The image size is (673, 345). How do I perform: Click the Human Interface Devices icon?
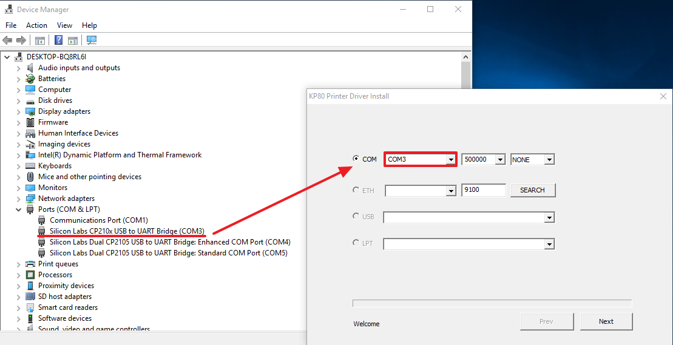click(30, 133)
